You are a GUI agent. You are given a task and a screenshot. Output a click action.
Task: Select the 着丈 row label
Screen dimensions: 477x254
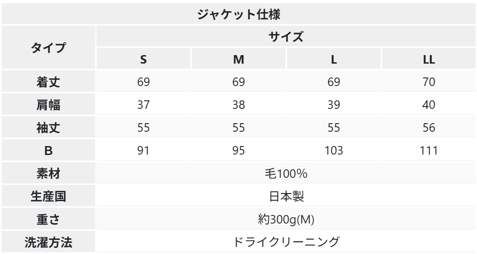48,82
